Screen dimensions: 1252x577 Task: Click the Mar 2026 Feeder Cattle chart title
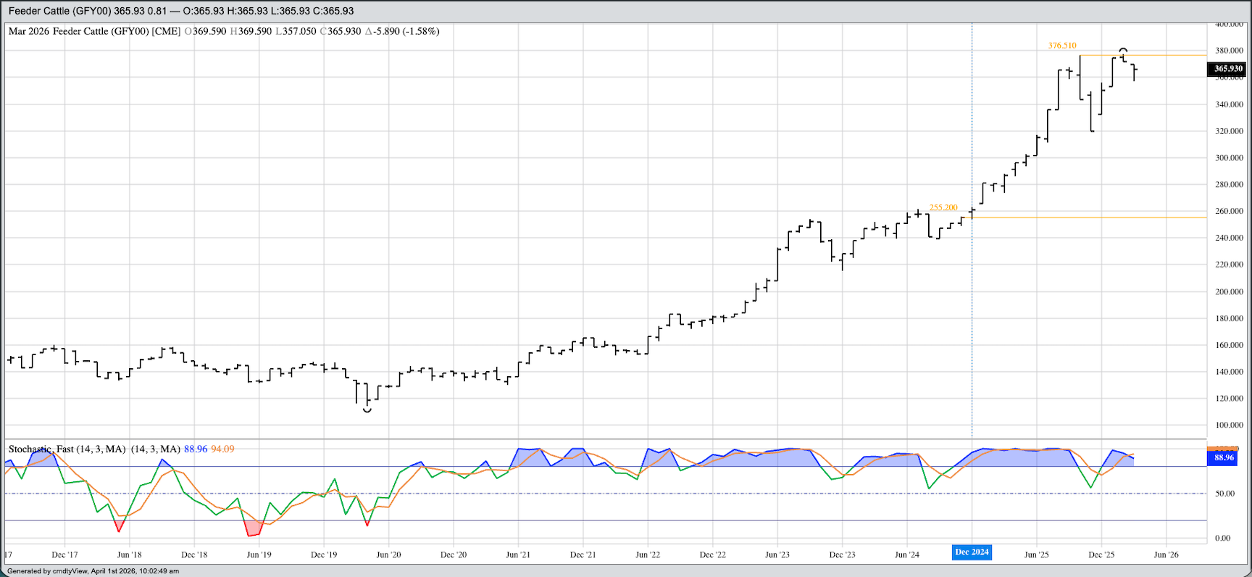pyautogui.click(x=94, y=31)
